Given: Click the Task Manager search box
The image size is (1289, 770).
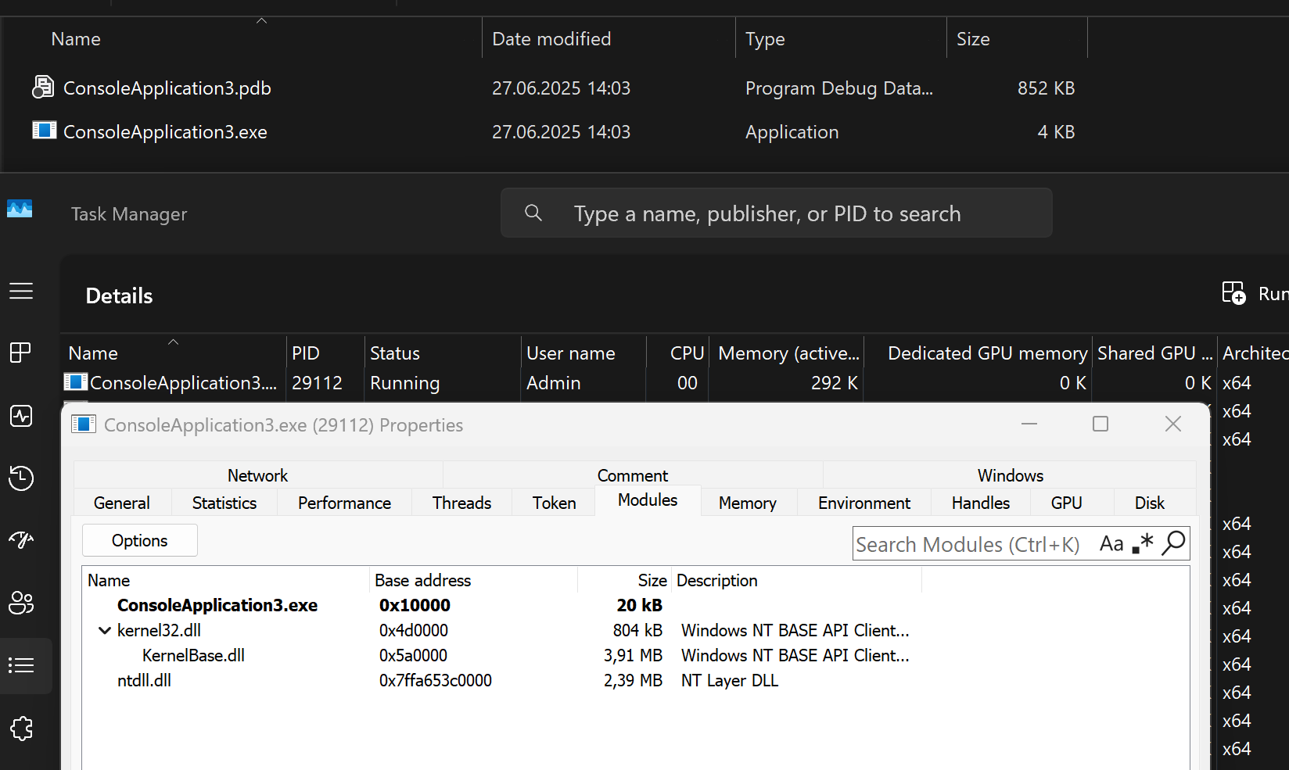Looking at the screenshot, I should 774,213.
